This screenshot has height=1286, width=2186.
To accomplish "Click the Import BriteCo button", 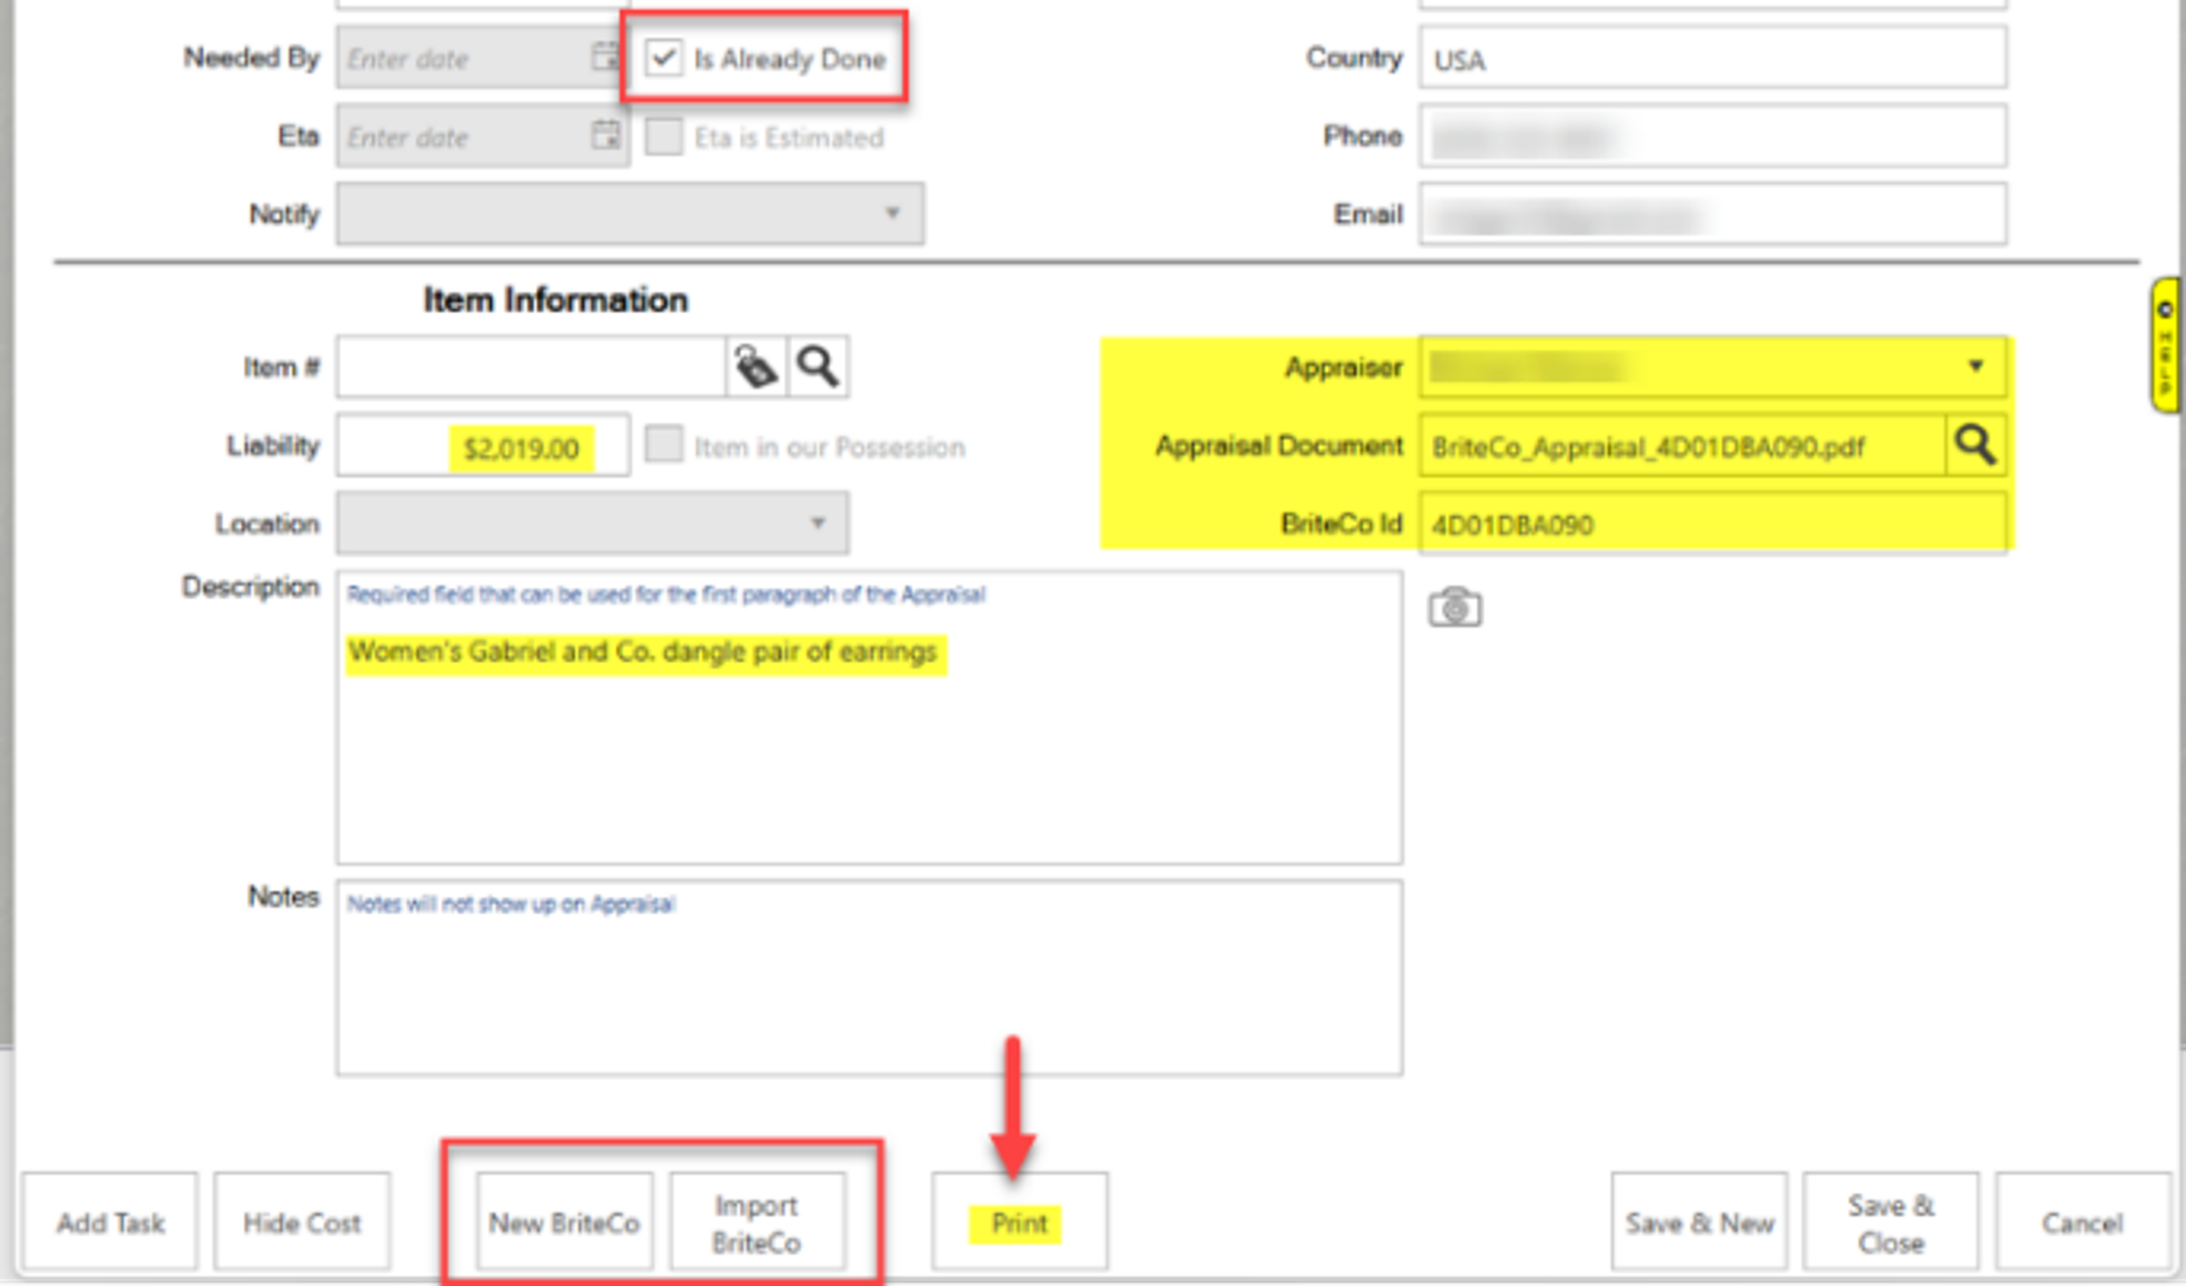I will click(756, 1223).
